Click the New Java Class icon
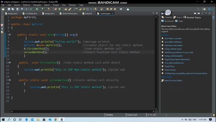 (x=60, y=9)
